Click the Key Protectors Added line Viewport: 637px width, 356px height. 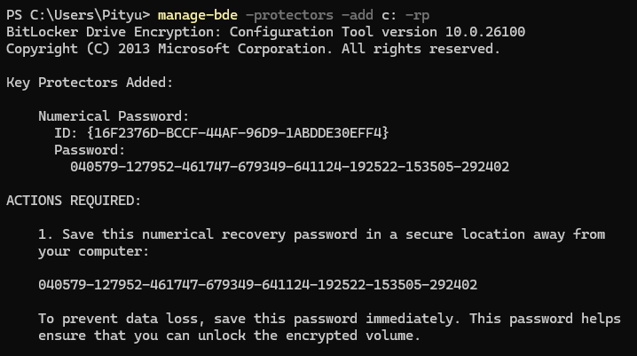pos(90,83)
